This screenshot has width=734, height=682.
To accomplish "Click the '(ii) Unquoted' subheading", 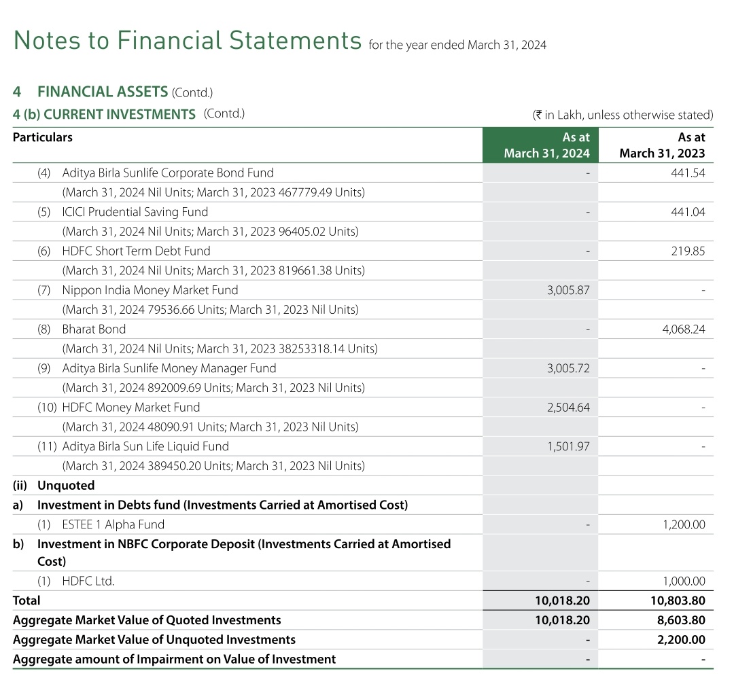I will 54,485.
